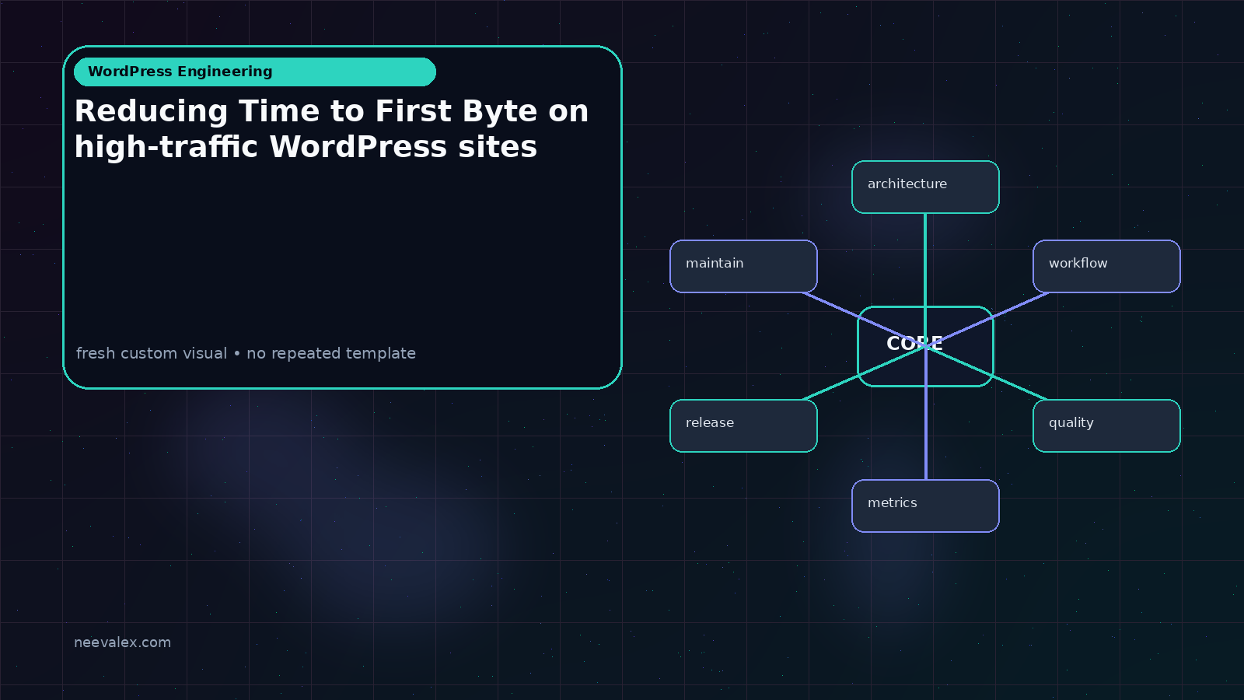
Task: Select the headline 'Reducing Time to First Byte'
Action: tap(331, 129)
